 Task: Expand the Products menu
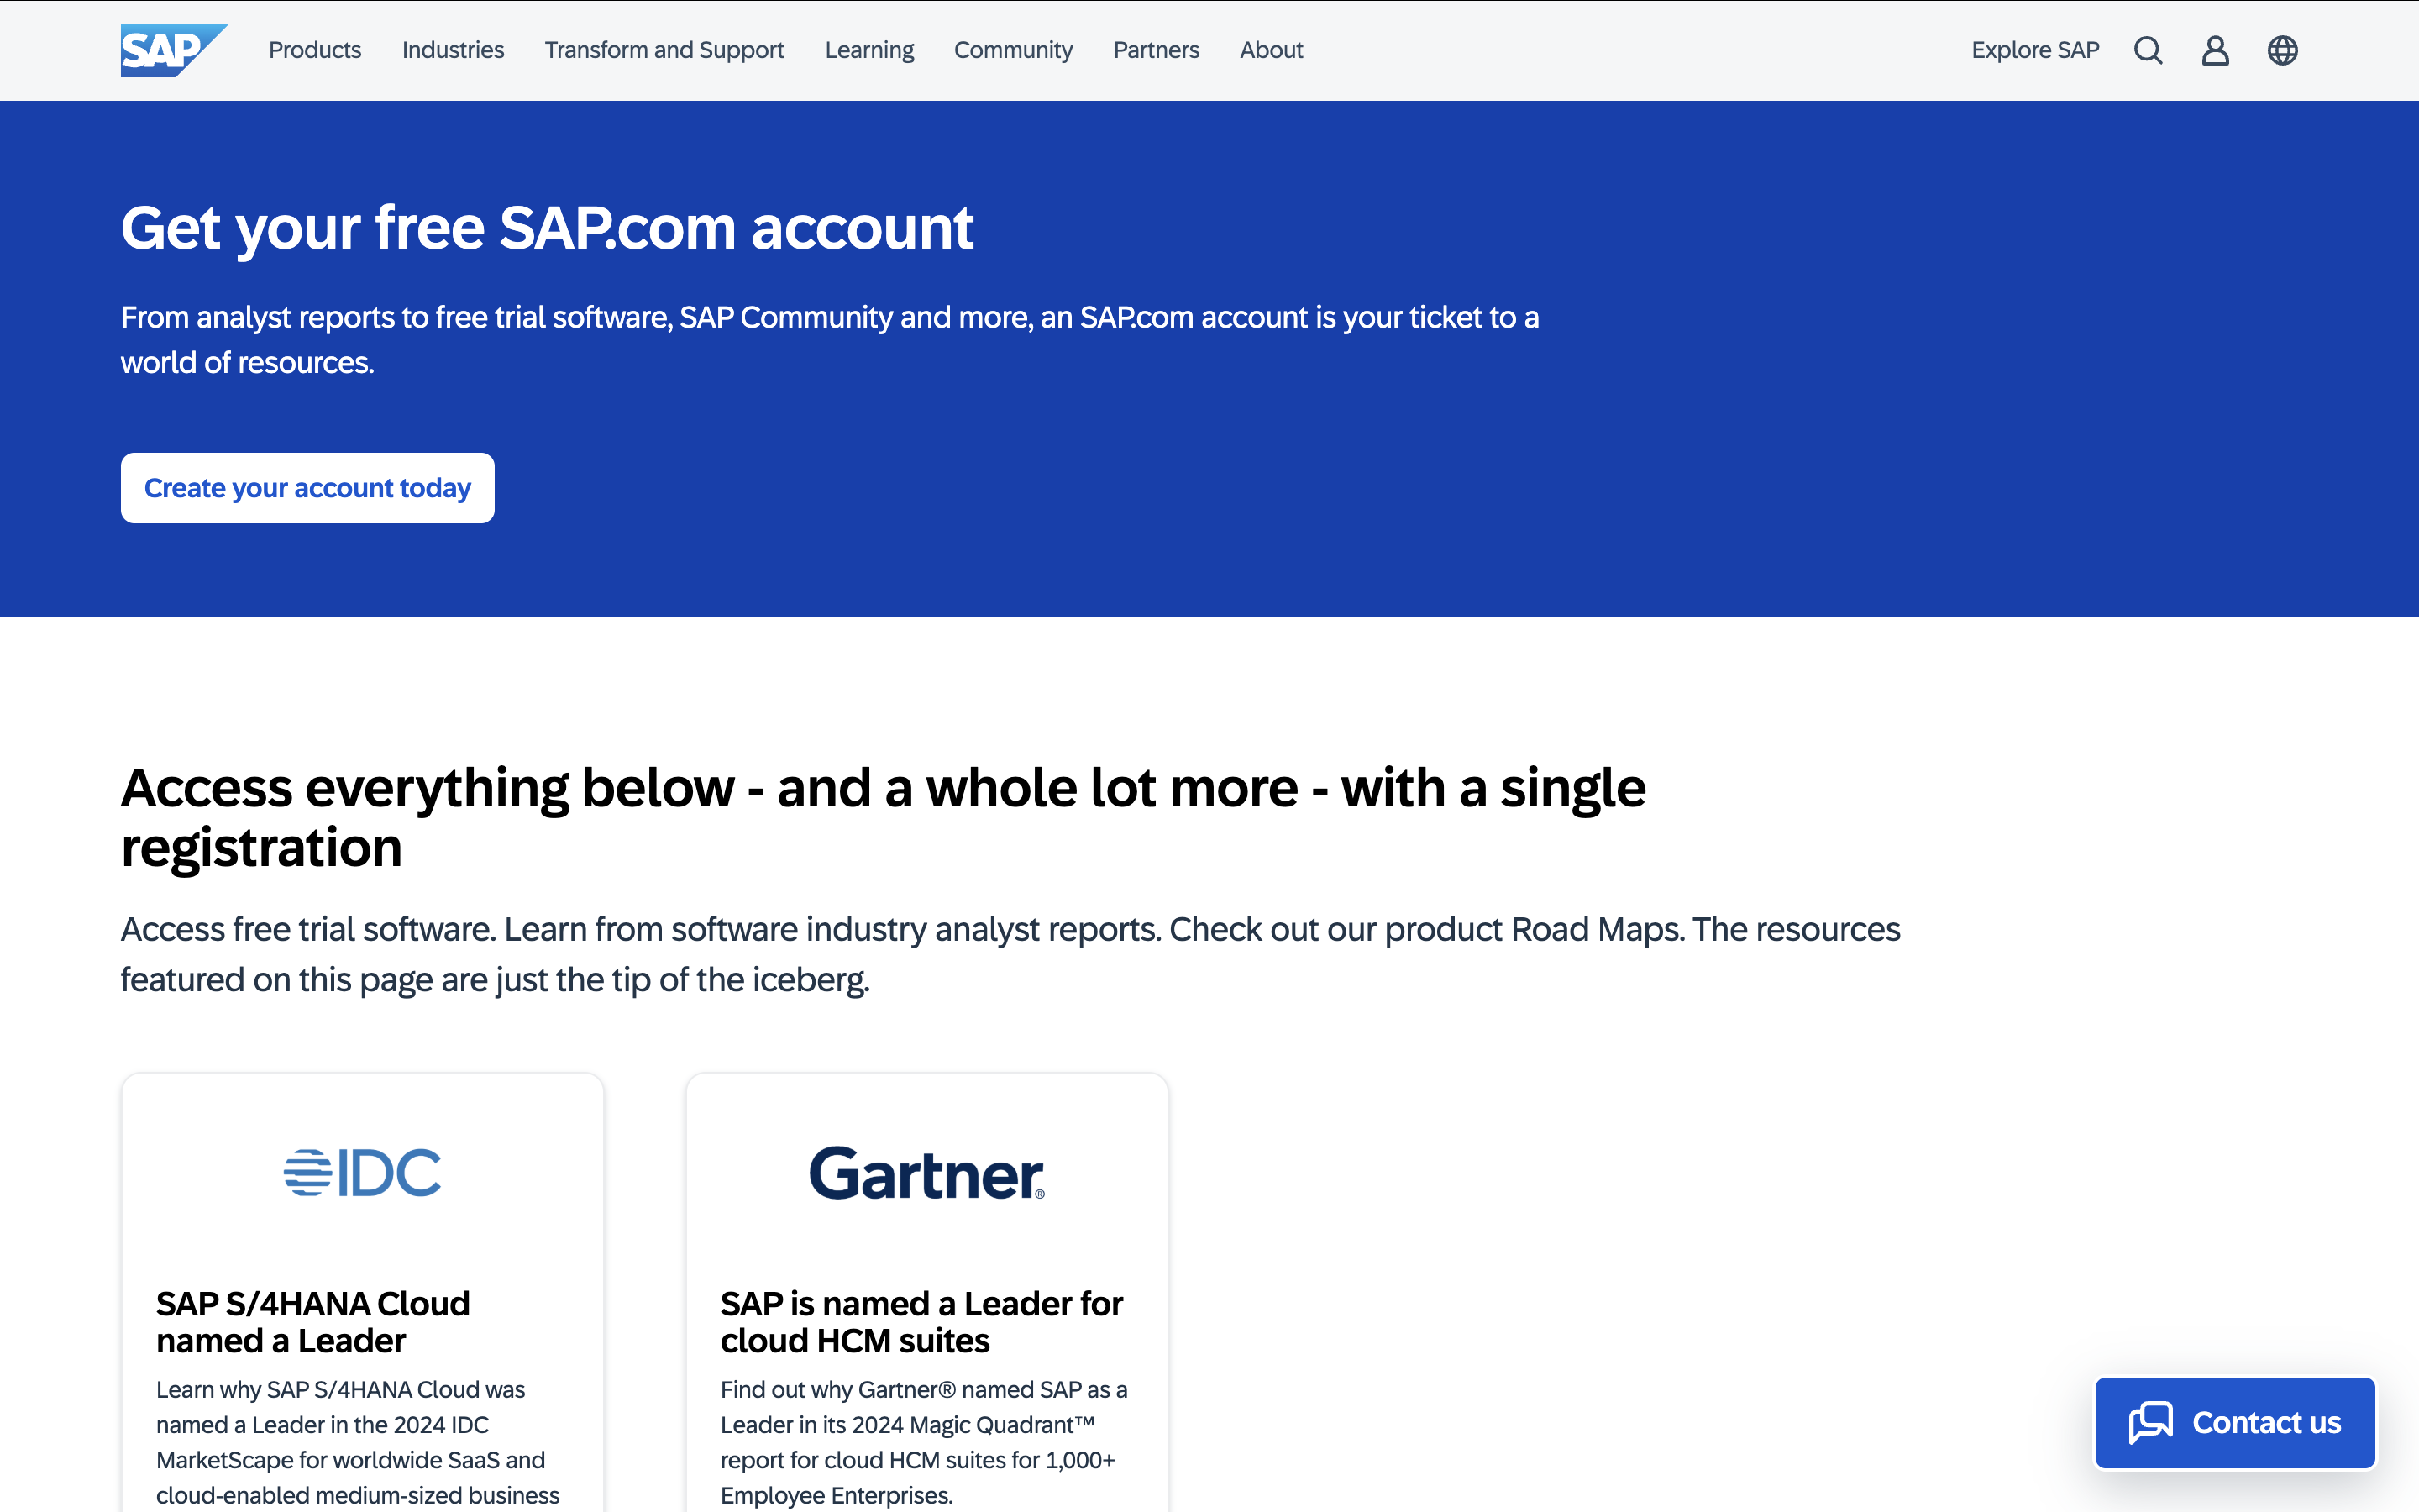pyautogui.click(x=315, y=50)
